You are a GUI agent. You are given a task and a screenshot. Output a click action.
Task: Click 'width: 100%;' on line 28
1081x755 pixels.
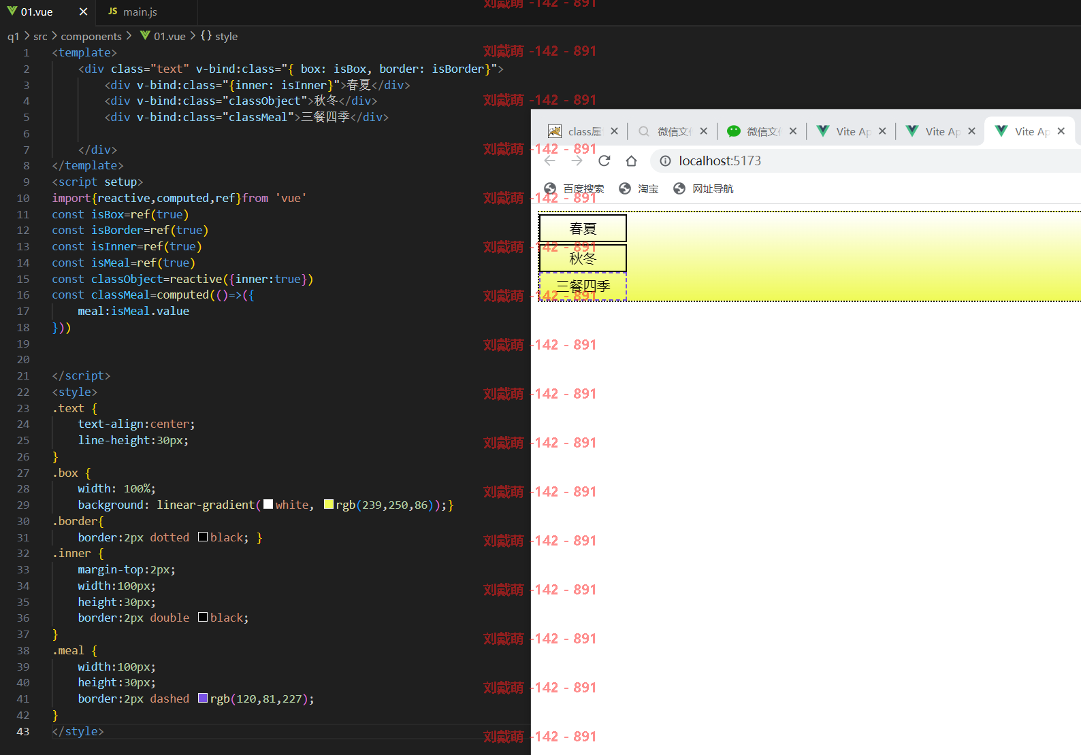point(116,488)
